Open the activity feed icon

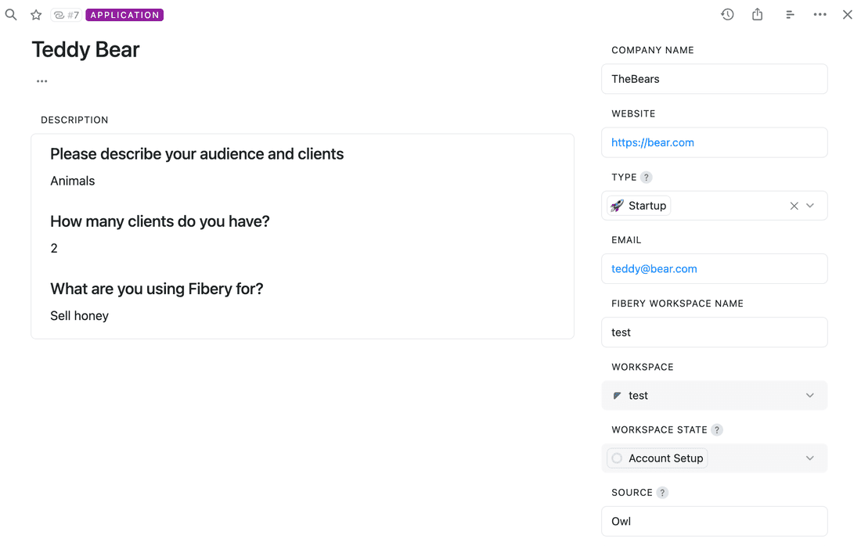[x=790, y=14]
